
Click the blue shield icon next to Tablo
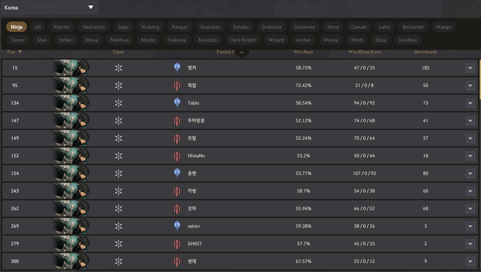pos(177,103)
